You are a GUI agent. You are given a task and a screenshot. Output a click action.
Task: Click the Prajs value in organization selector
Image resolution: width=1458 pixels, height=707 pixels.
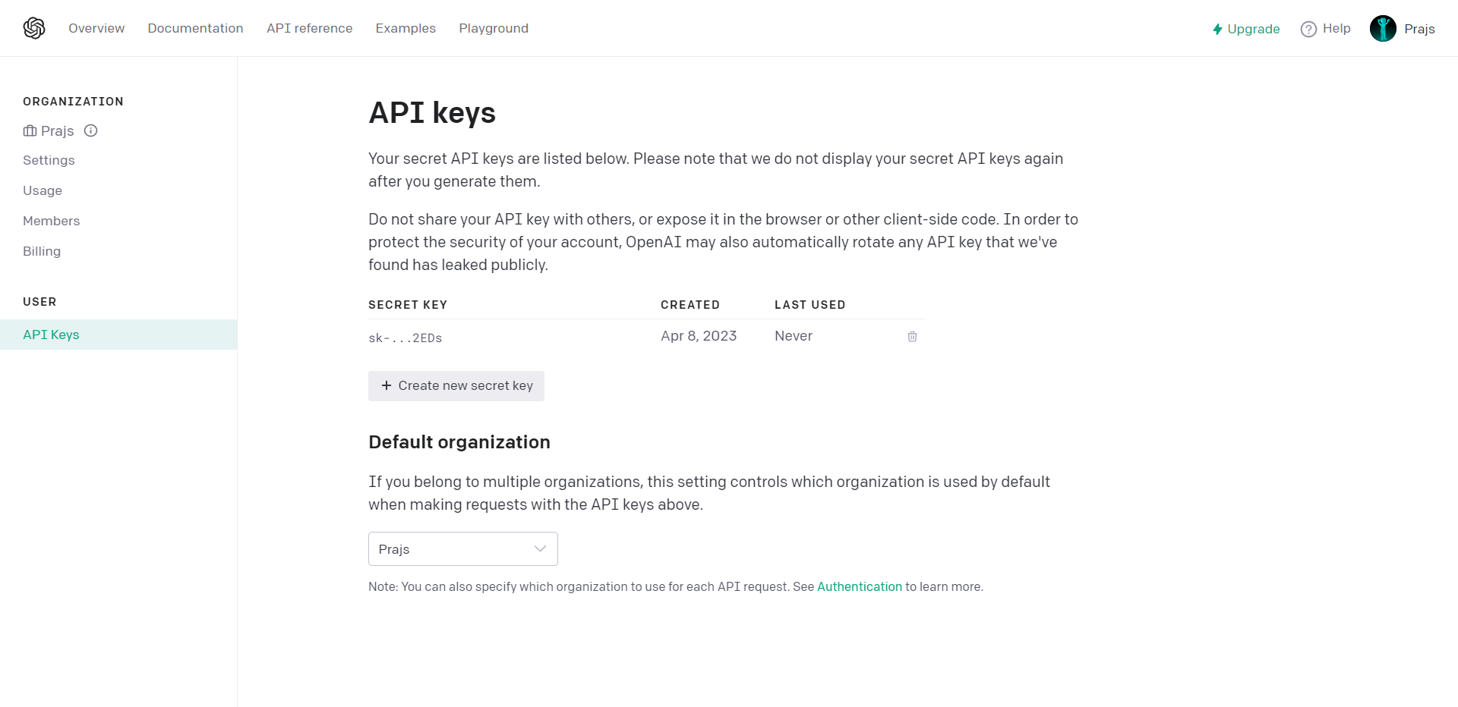coord(394,549)
